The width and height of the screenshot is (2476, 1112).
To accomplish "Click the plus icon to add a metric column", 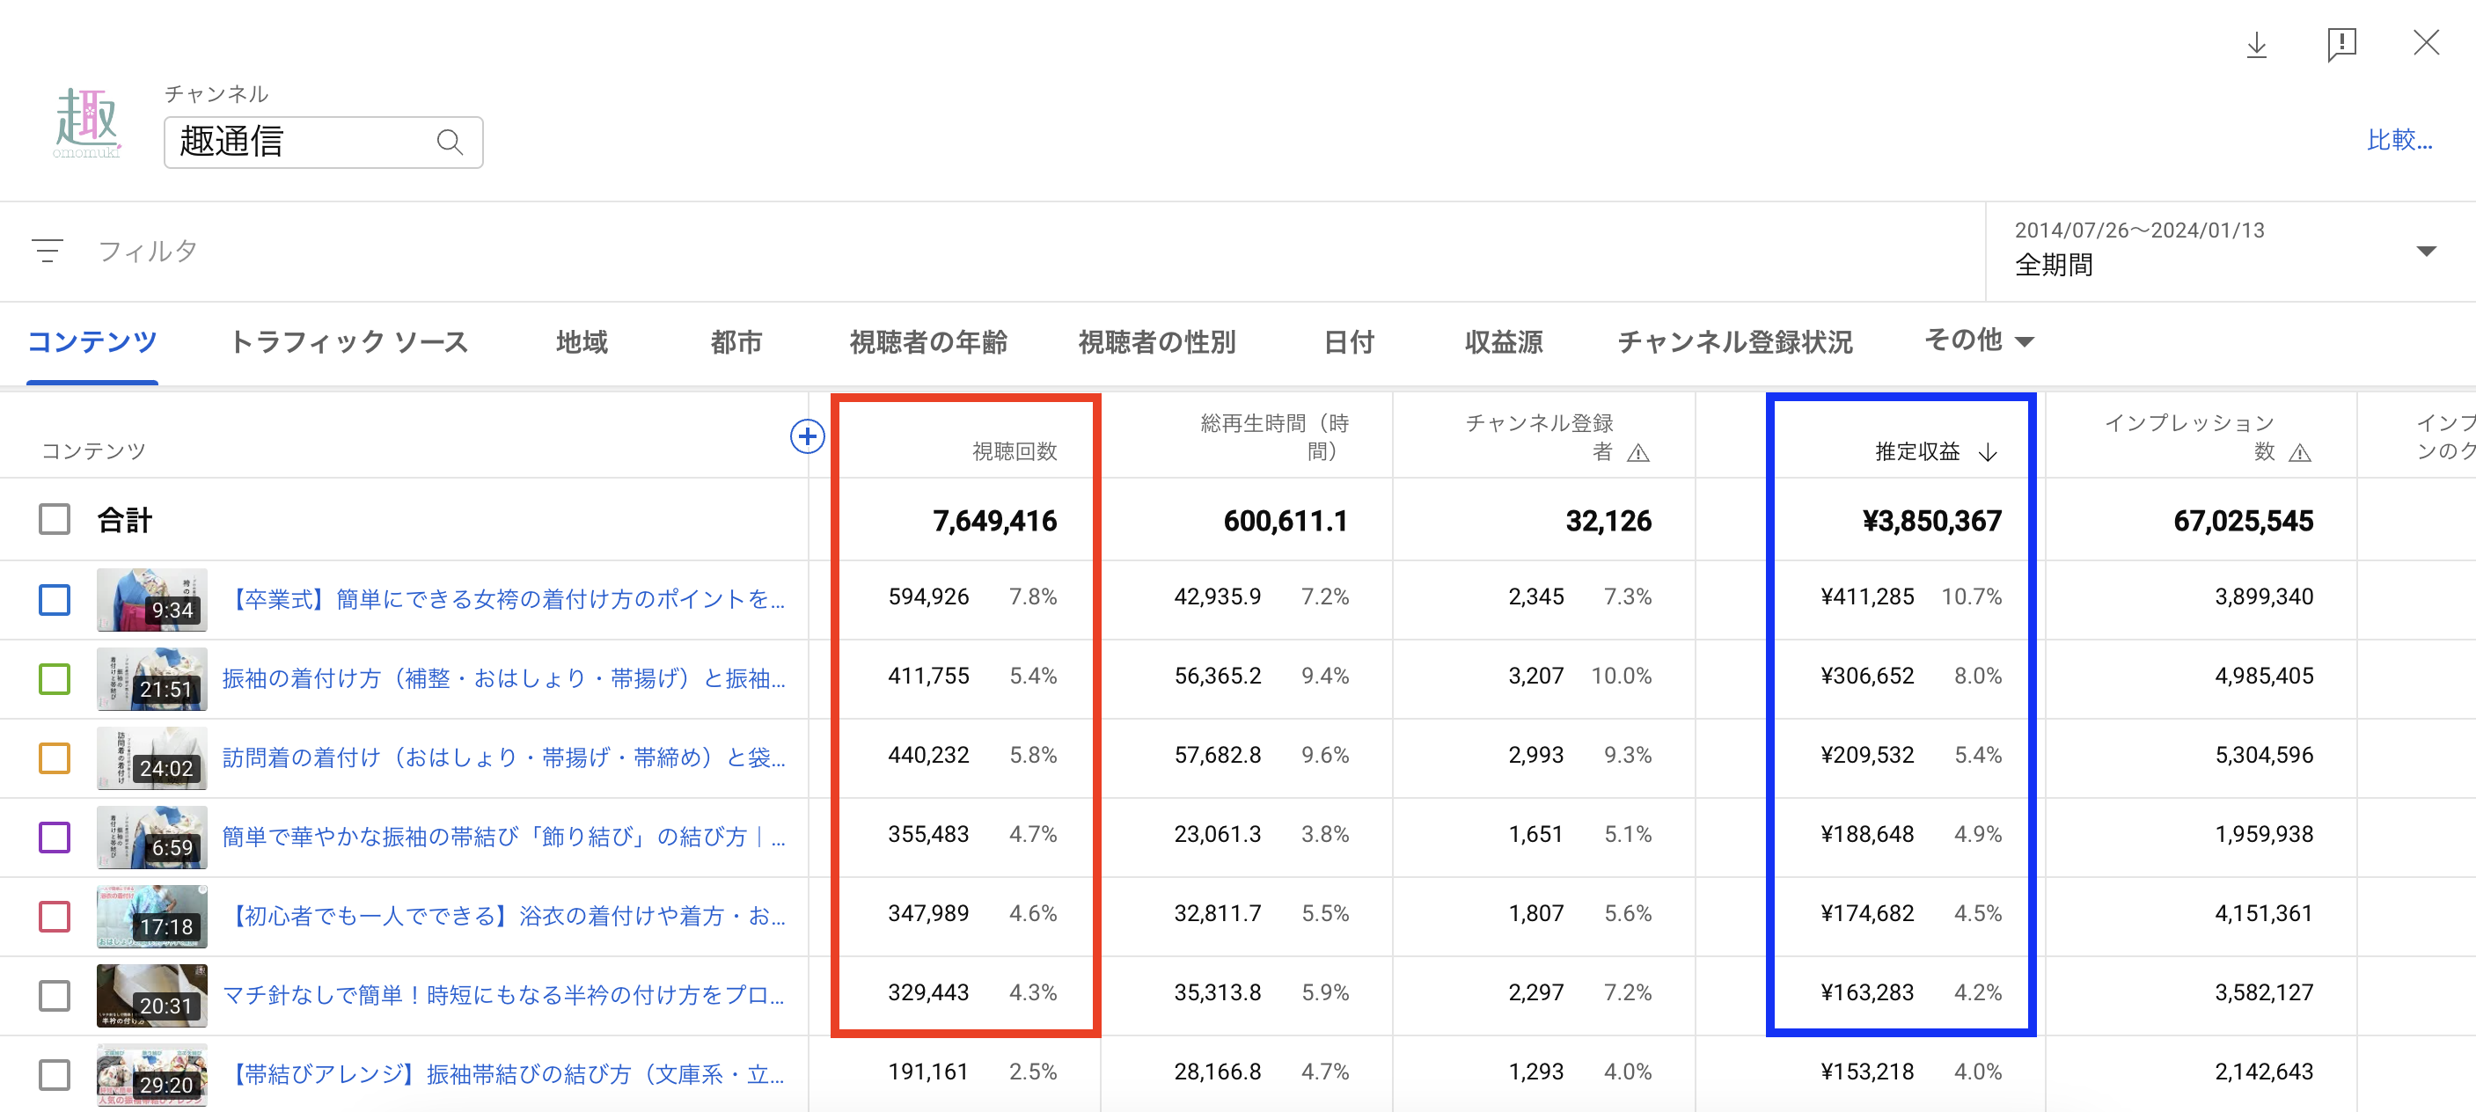I will (x=808, y=435).
